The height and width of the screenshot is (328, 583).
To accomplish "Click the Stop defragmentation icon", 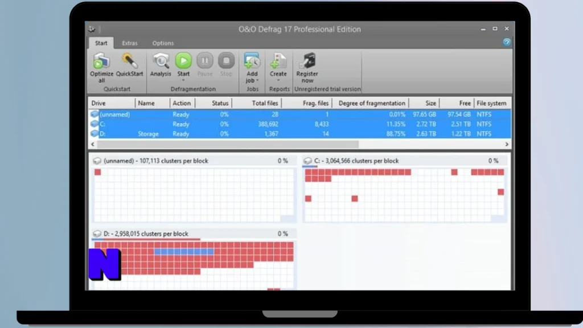I will [226, 60].
